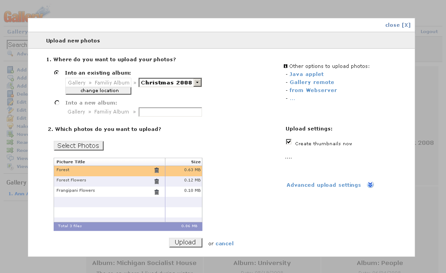Click the double-chevron Advanced upload settings icon
Screen dimensions: 446x273
click(x=370, y=185)
